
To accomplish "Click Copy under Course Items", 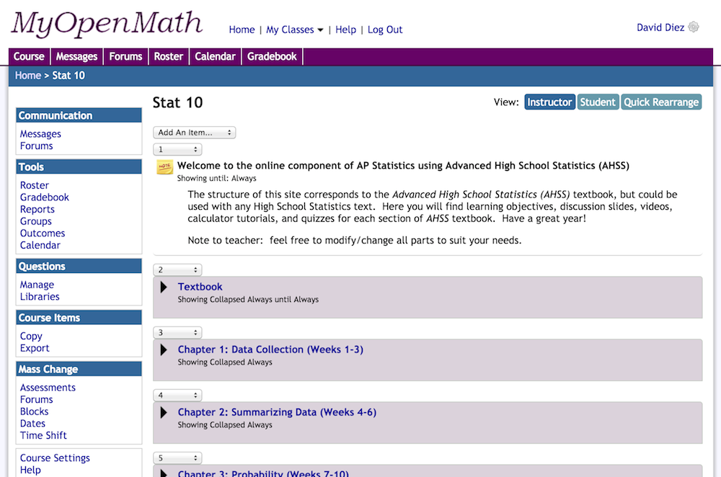I will pyautogui.click(x=31, y=336).
